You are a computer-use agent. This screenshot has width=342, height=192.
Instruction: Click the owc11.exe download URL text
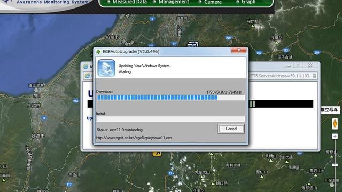click(134, 138)
